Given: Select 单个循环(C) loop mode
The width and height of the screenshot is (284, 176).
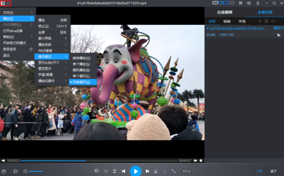Looking at the screenshot, I should [83, 76].
